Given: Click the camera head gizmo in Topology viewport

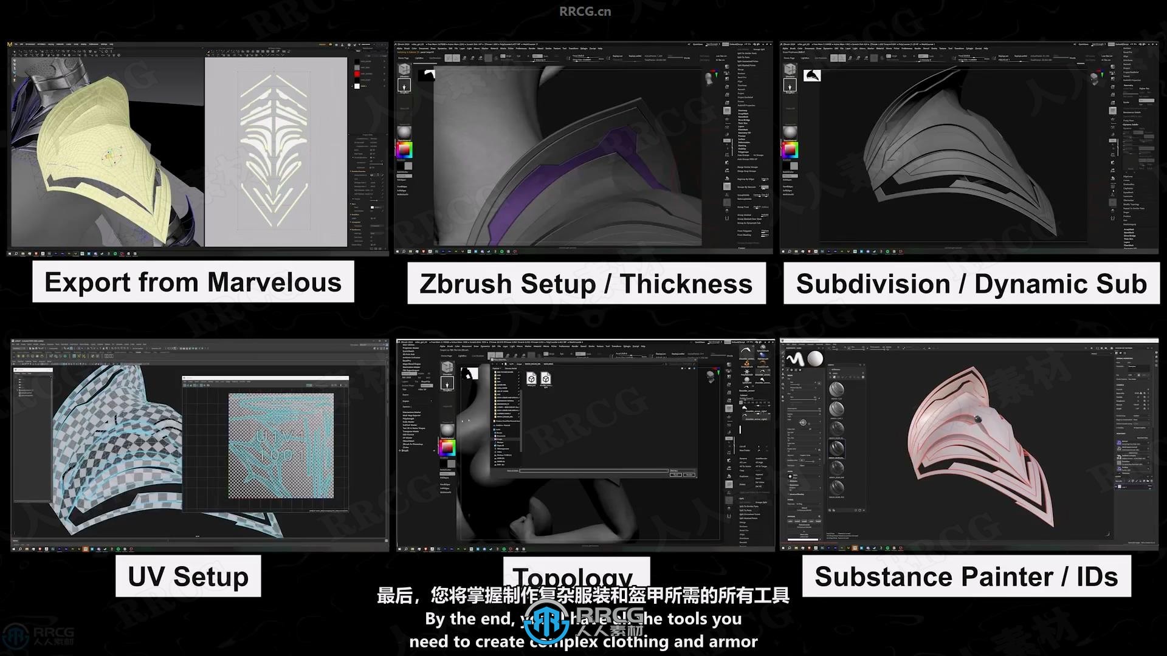Looking at the screenshot, I should pos(711,377).
